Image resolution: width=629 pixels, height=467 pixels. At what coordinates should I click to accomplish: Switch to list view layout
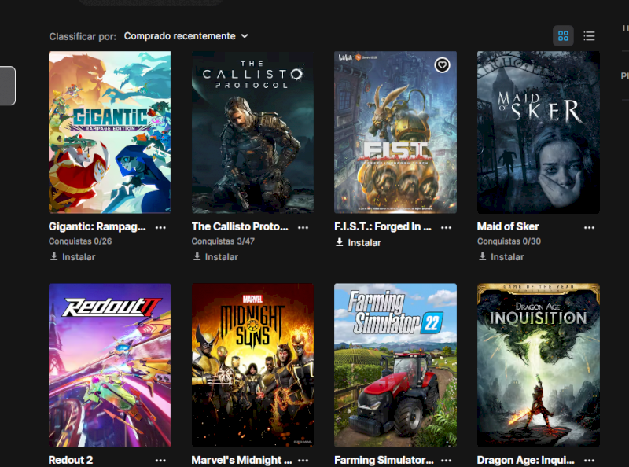click(589, 35)
